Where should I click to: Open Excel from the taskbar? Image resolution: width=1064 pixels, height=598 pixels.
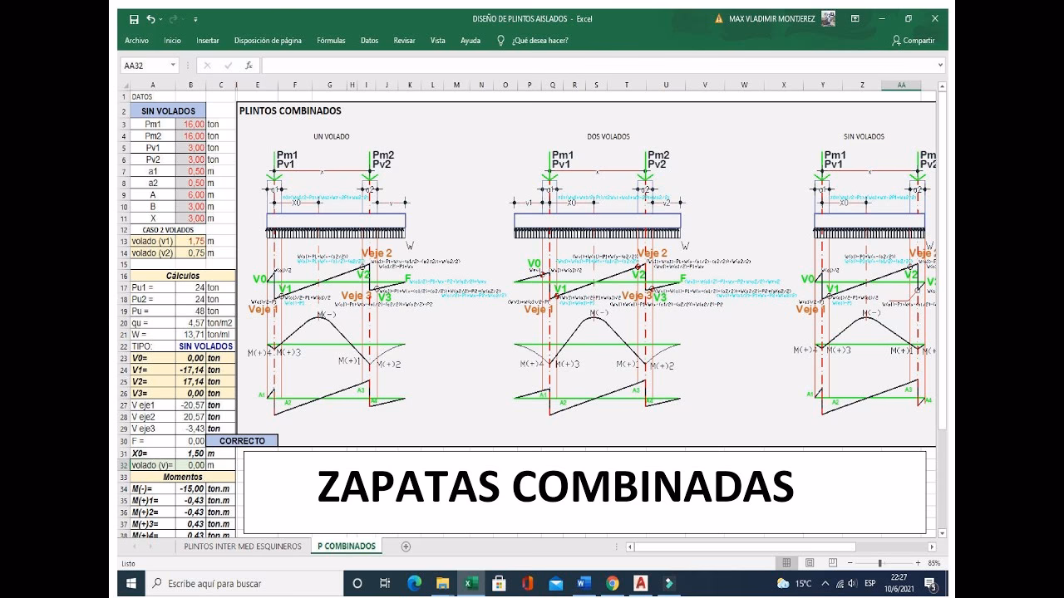[471, 583]
